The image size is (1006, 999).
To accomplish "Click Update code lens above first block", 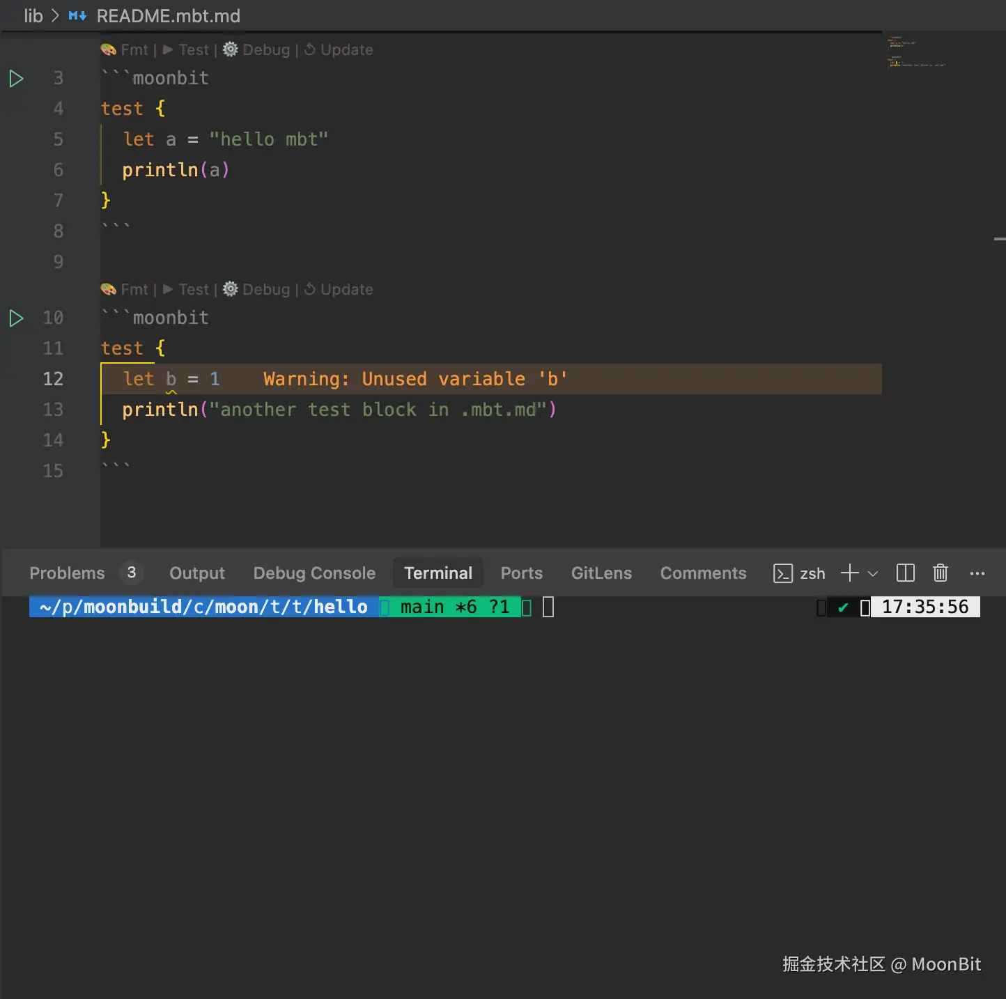I will (339, 50).
